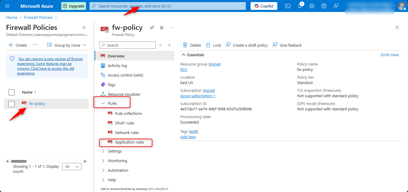Open Copilot
408x192 pixels.
point(264,6)
